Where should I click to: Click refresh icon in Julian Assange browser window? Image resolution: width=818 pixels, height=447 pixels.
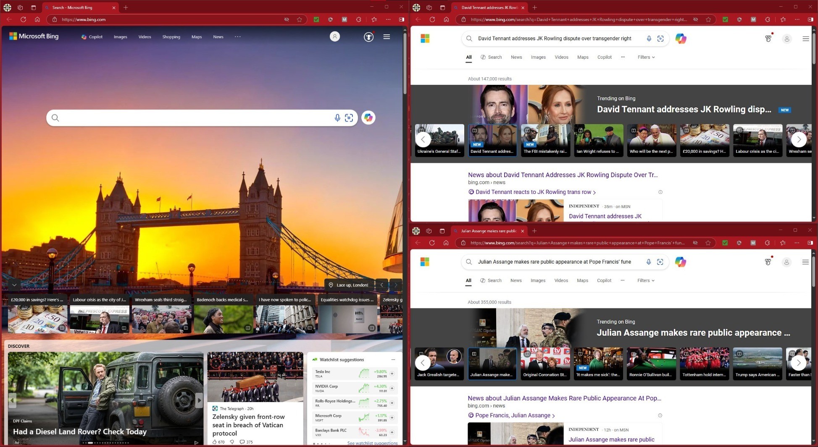point(431,243)
